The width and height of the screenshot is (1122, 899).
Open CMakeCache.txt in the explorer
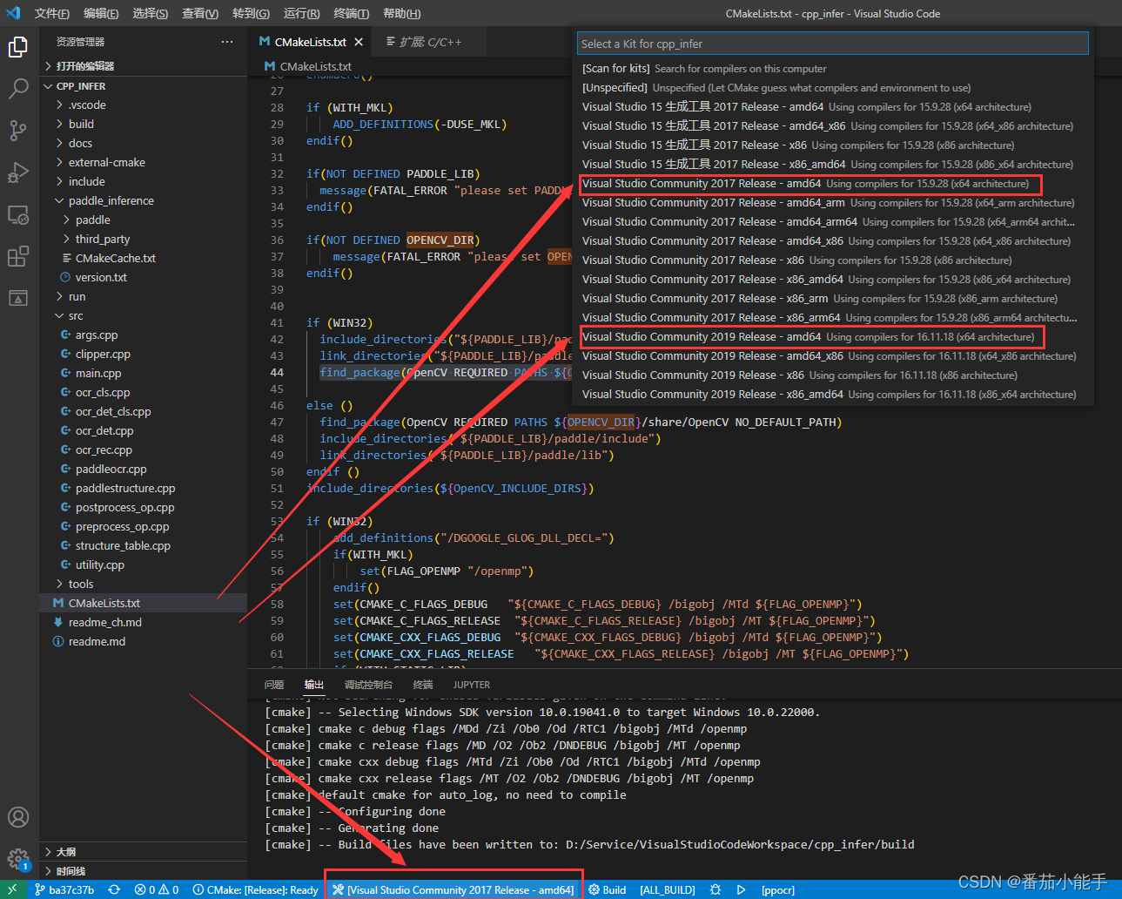point(144,258)
